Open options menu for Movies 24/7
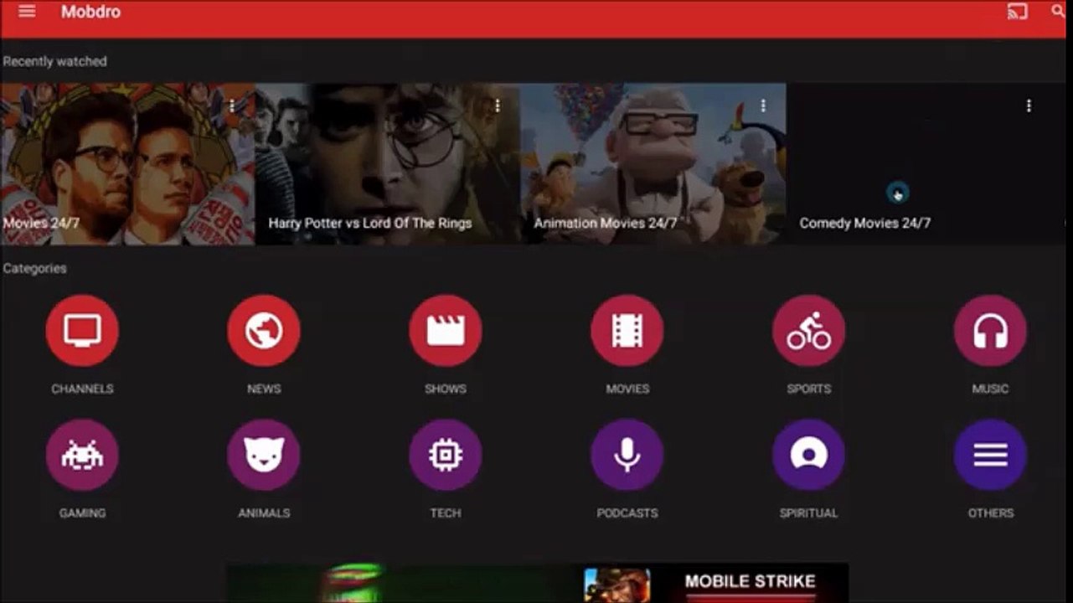1073x603 pixels. pos(232,106)
